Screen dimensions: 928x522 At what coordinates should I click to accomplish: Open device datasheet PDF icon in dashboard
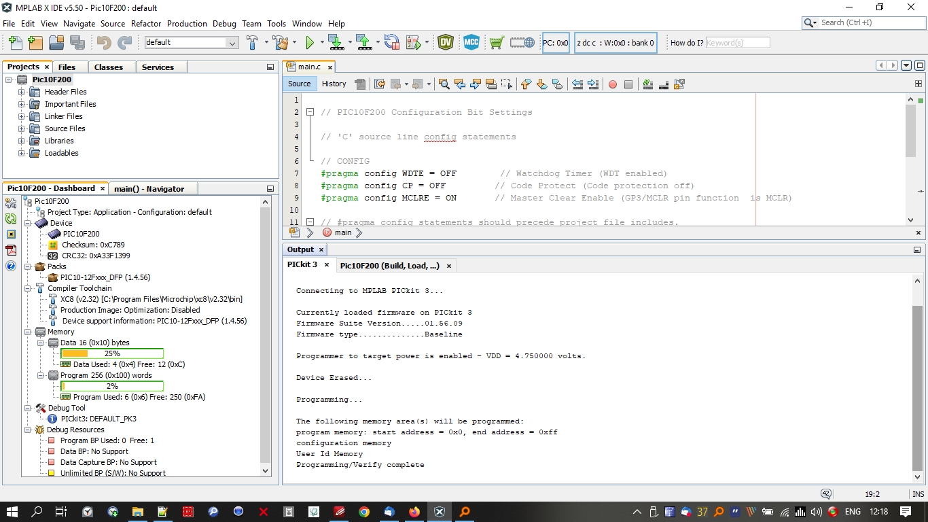click(11, 249)
